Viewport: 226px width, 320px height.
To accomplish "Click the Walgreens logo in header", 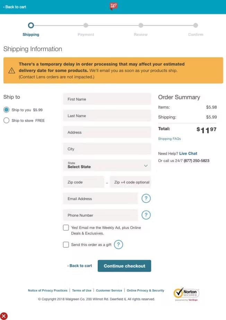I will 113,6.
